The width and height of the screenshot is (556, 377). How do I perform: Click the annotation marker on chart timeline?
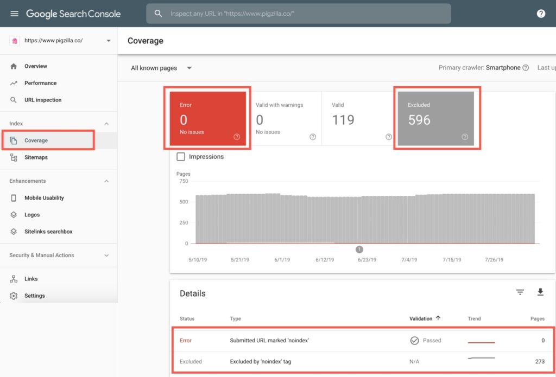(x=359, y=249)
